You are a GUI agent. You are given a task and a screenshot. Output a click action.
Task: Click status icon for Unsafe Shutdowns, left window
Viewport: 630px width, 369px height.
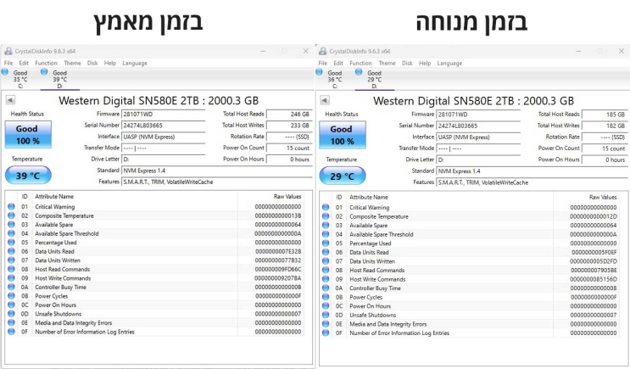click(x=11, y=314)
